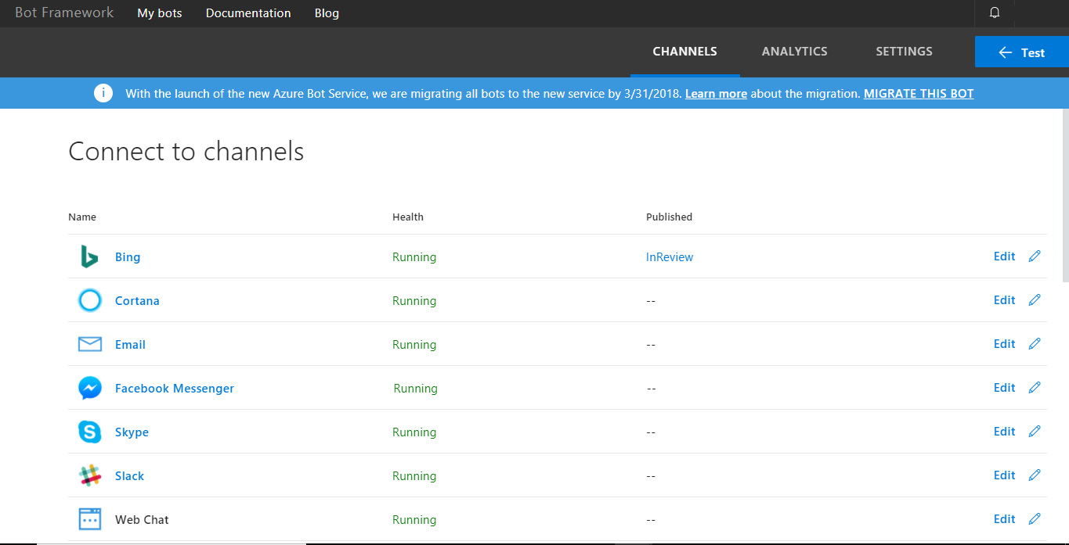Click the Bing channel icon
This screenshot has width=1069, height=545.
point(89,256)
